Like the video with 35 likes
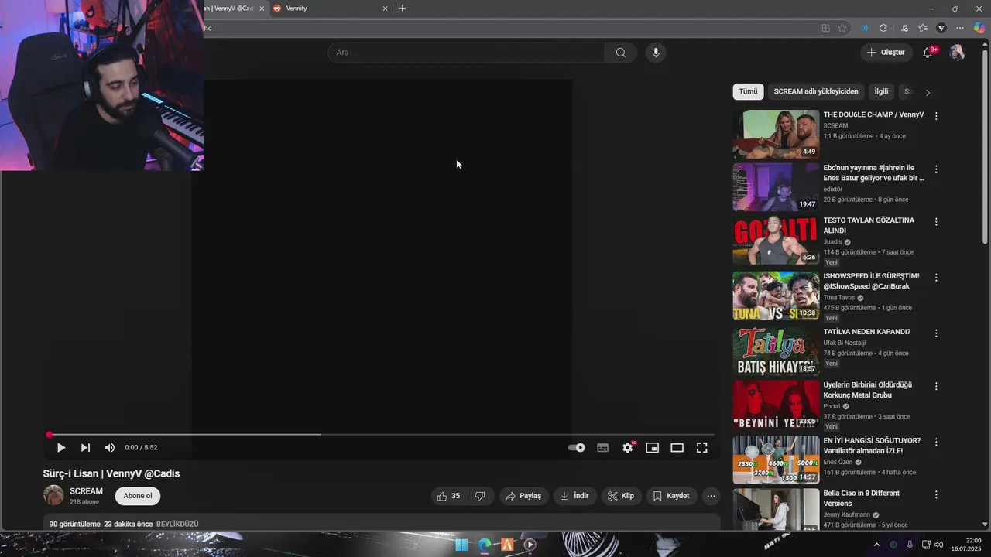This screenshot has width=991, height=557. coord(449,496)
